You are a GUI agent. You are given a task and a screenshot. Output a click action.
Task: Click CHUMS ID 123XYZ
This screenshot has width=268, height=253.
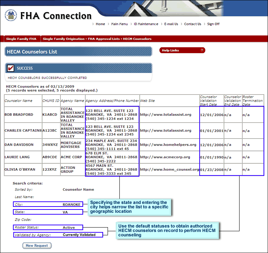pos(50,169)
